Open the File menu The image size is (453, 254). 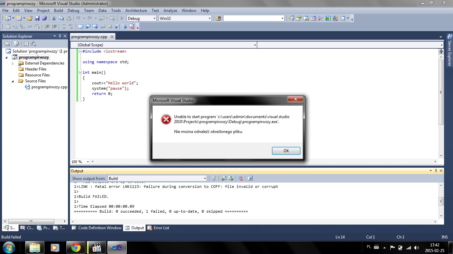5,10
